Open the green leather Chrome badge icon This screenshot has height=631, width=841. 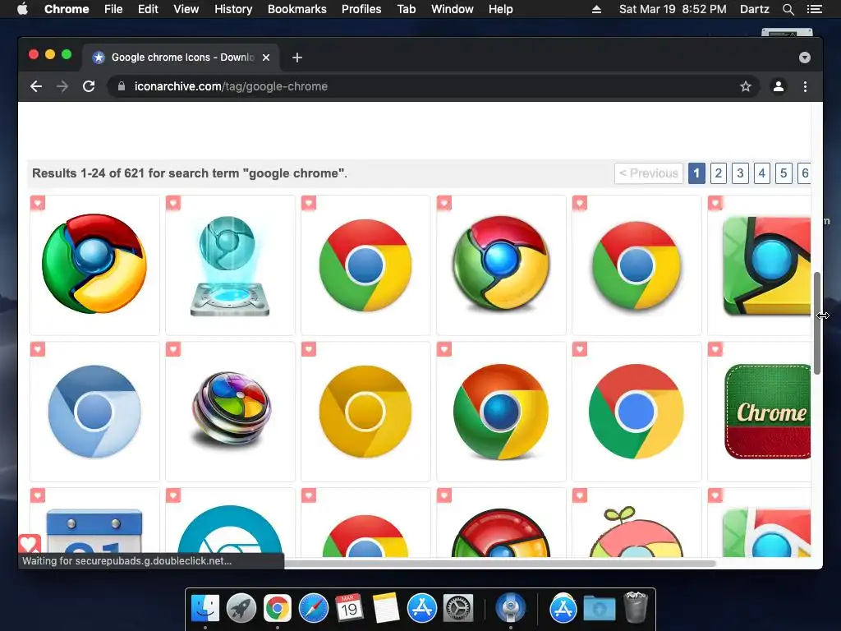767,412
